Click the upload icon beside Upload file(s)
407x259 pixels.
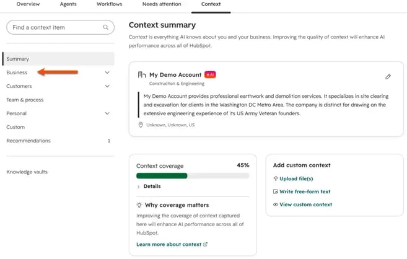276,178
